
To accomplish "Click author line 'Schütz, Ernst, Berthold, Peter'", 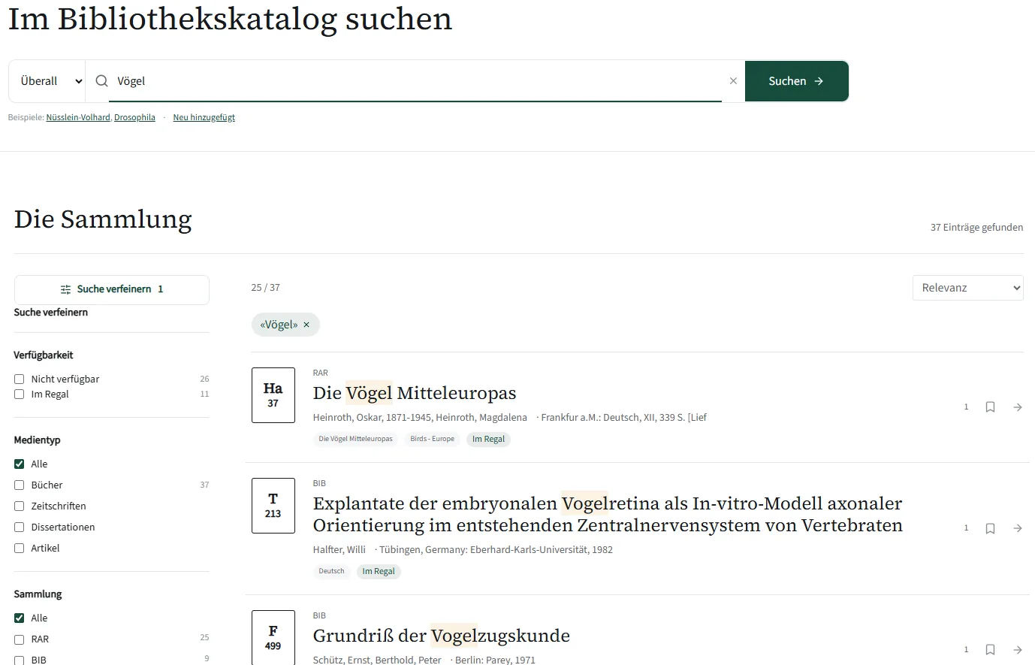I will coord(377,660).
